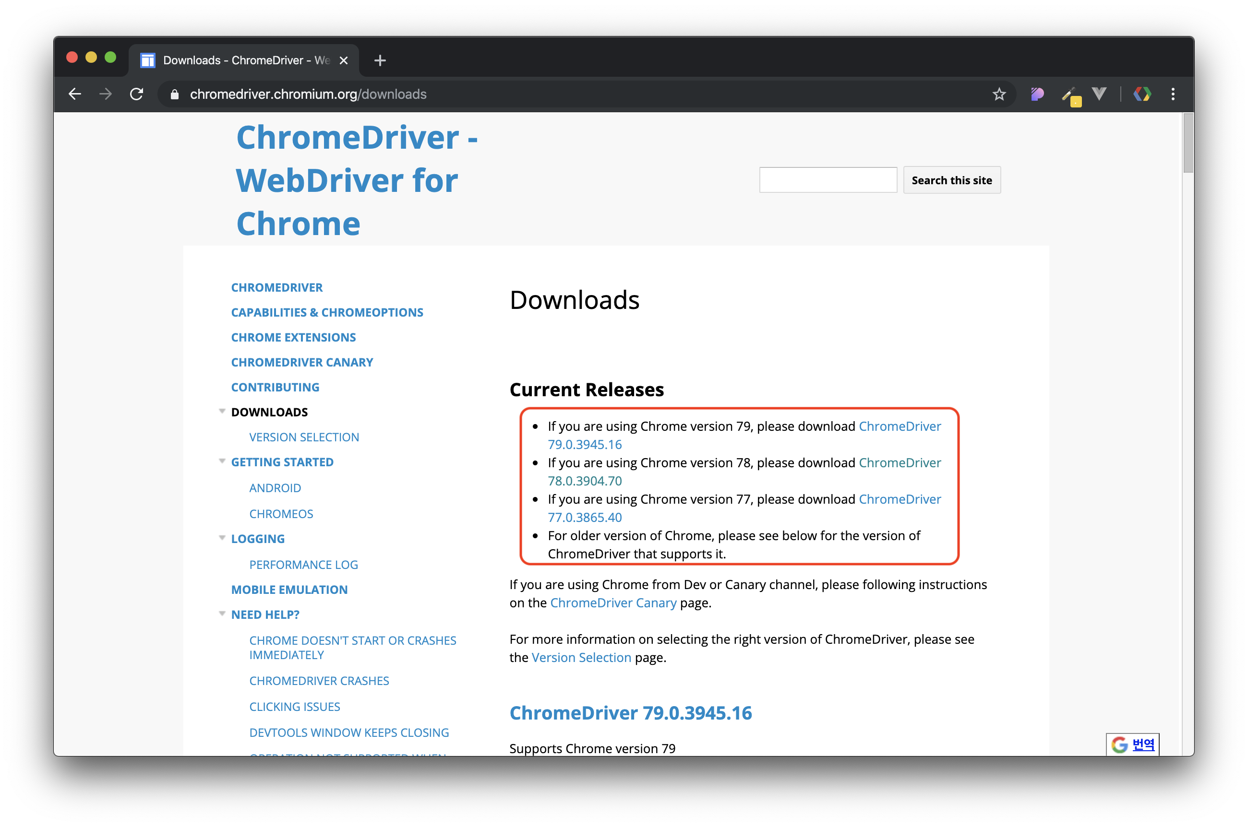Collapse the Getting Started section triangle

(222, 461)
